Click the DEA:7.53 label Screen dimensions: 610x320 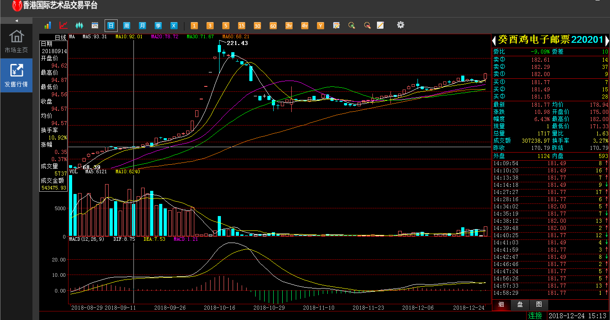(154, 239)
